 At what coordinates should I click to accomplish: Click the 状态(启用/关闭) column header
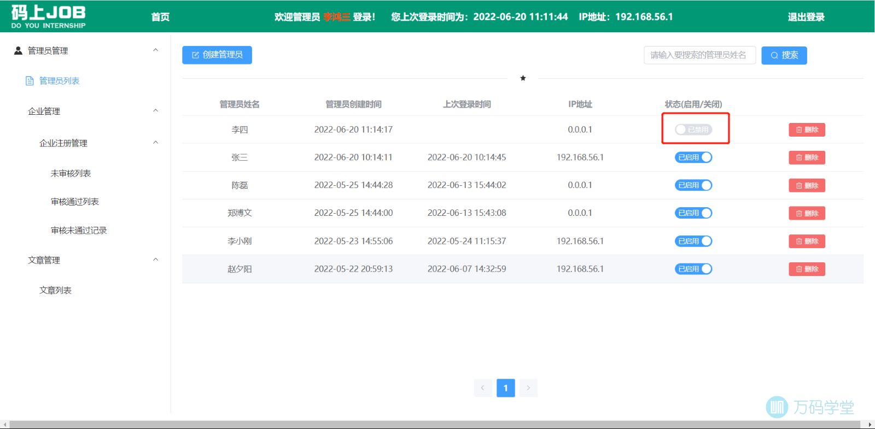click(x=693, y=104)
